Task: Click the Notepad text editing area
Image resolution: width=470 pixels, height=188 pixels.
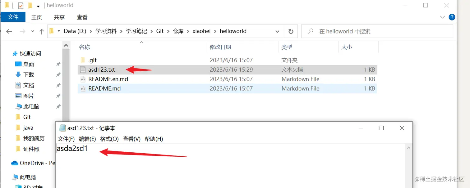Action: point(231,166)
